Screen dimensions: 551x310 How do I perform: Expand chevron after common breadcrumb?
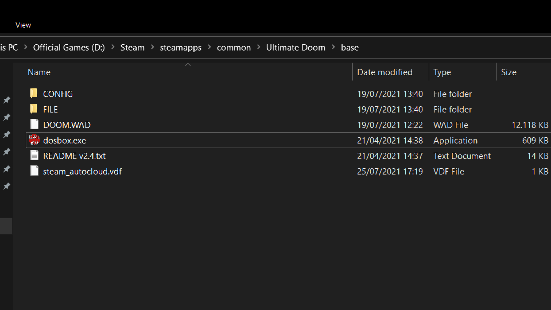(259, 47)
